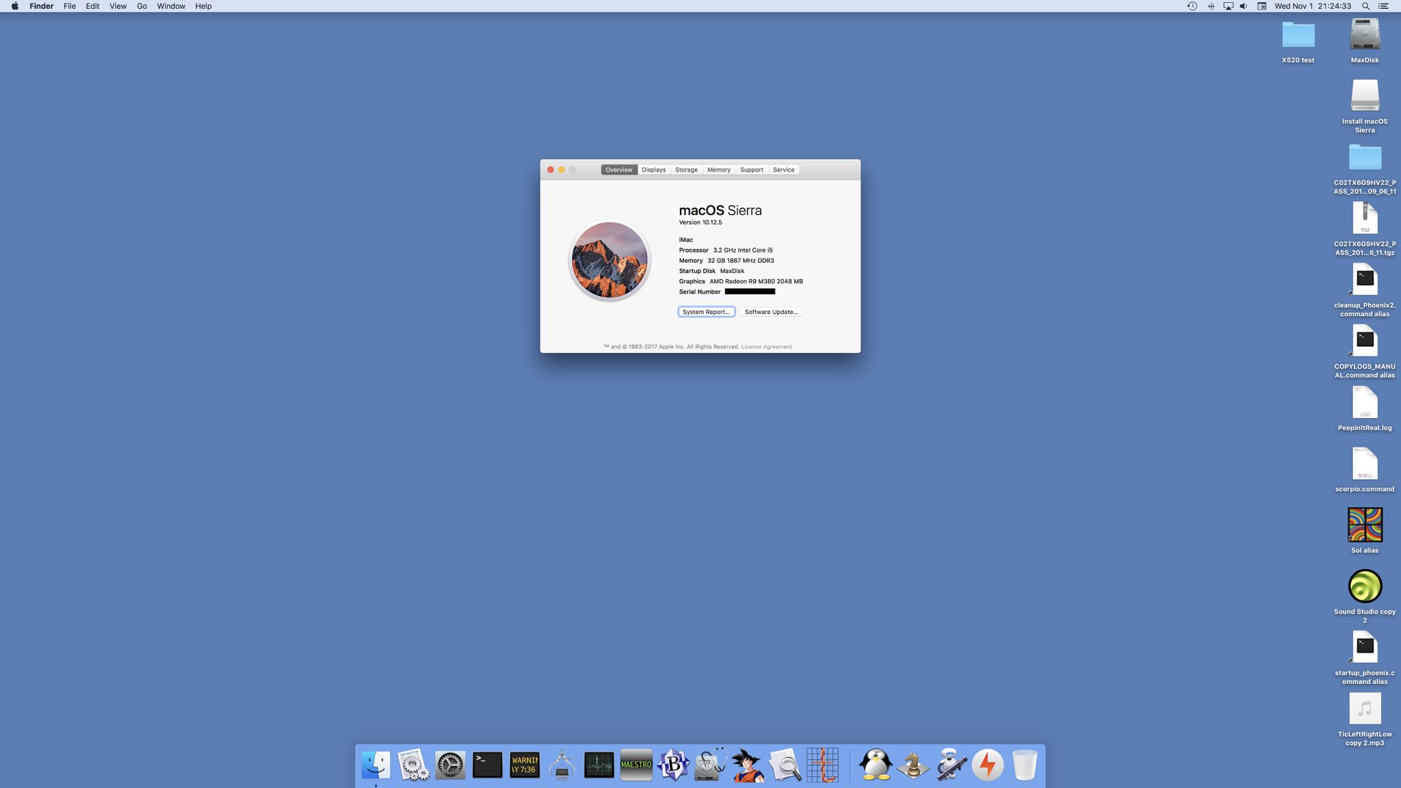Open Notification Center
This screenshot has width=1401, height=788.
click(1383, 6)
